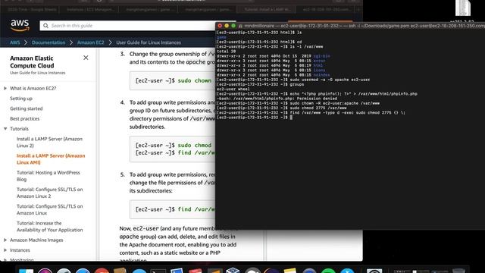The width and height of the screenshot is (485, 273).
Task: Select 'Install a LAMP Server (Amazon Linux AMI)'
Action: point(51,159)
